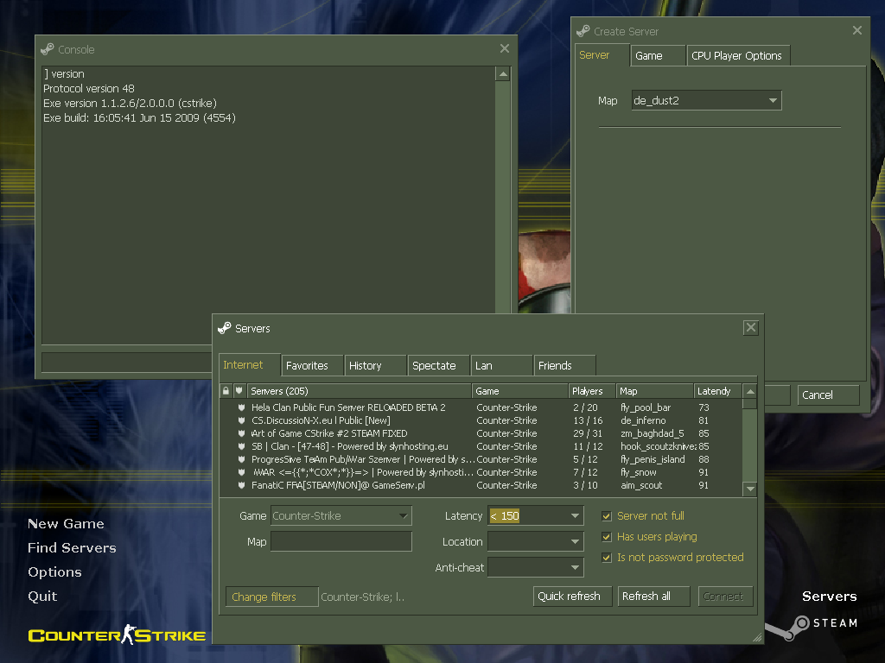This screenshot has width=885, height=663.
Task: Switch to Friends tab
Action: pos(565,365)
